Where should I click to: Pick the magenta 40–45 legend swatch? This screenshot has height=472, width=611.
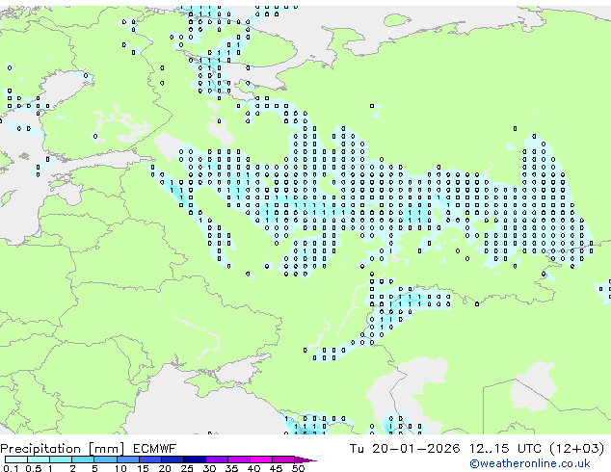tap(261, 459)
